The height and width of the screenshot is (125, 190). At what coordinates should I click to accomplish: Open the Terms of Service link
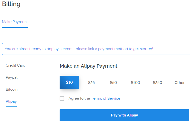(105, 98)
